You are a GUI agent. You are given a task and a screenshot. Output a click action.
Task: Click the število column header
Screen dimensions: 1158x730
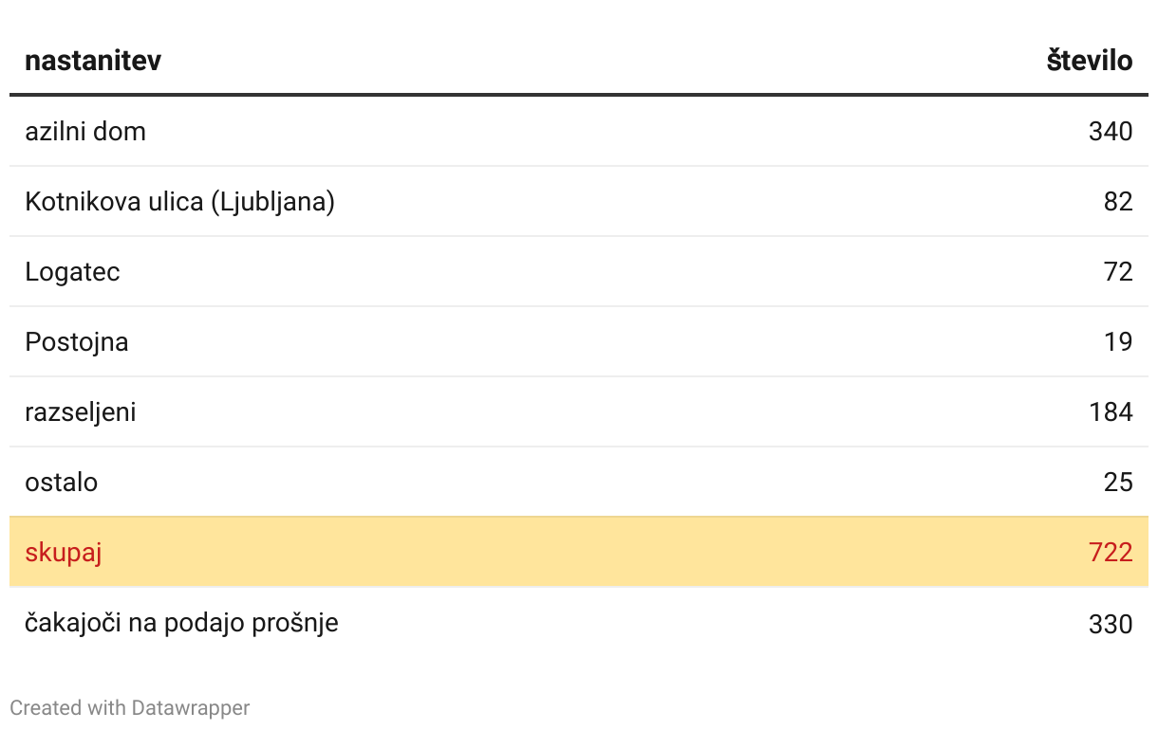pos(1090,61)
